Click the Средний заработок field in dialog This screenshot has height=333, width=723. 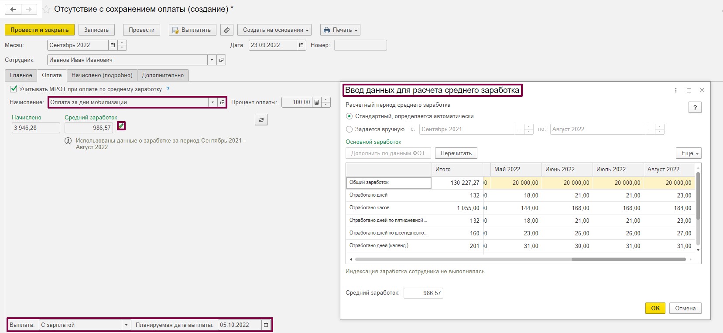[x=423, y=293]
